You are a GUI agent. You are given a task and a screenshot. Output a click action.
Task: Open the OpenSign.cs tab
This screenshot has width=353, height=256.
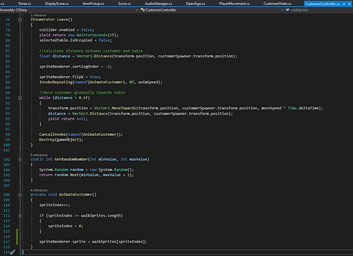pyautogui.click(x=195, y=3)
